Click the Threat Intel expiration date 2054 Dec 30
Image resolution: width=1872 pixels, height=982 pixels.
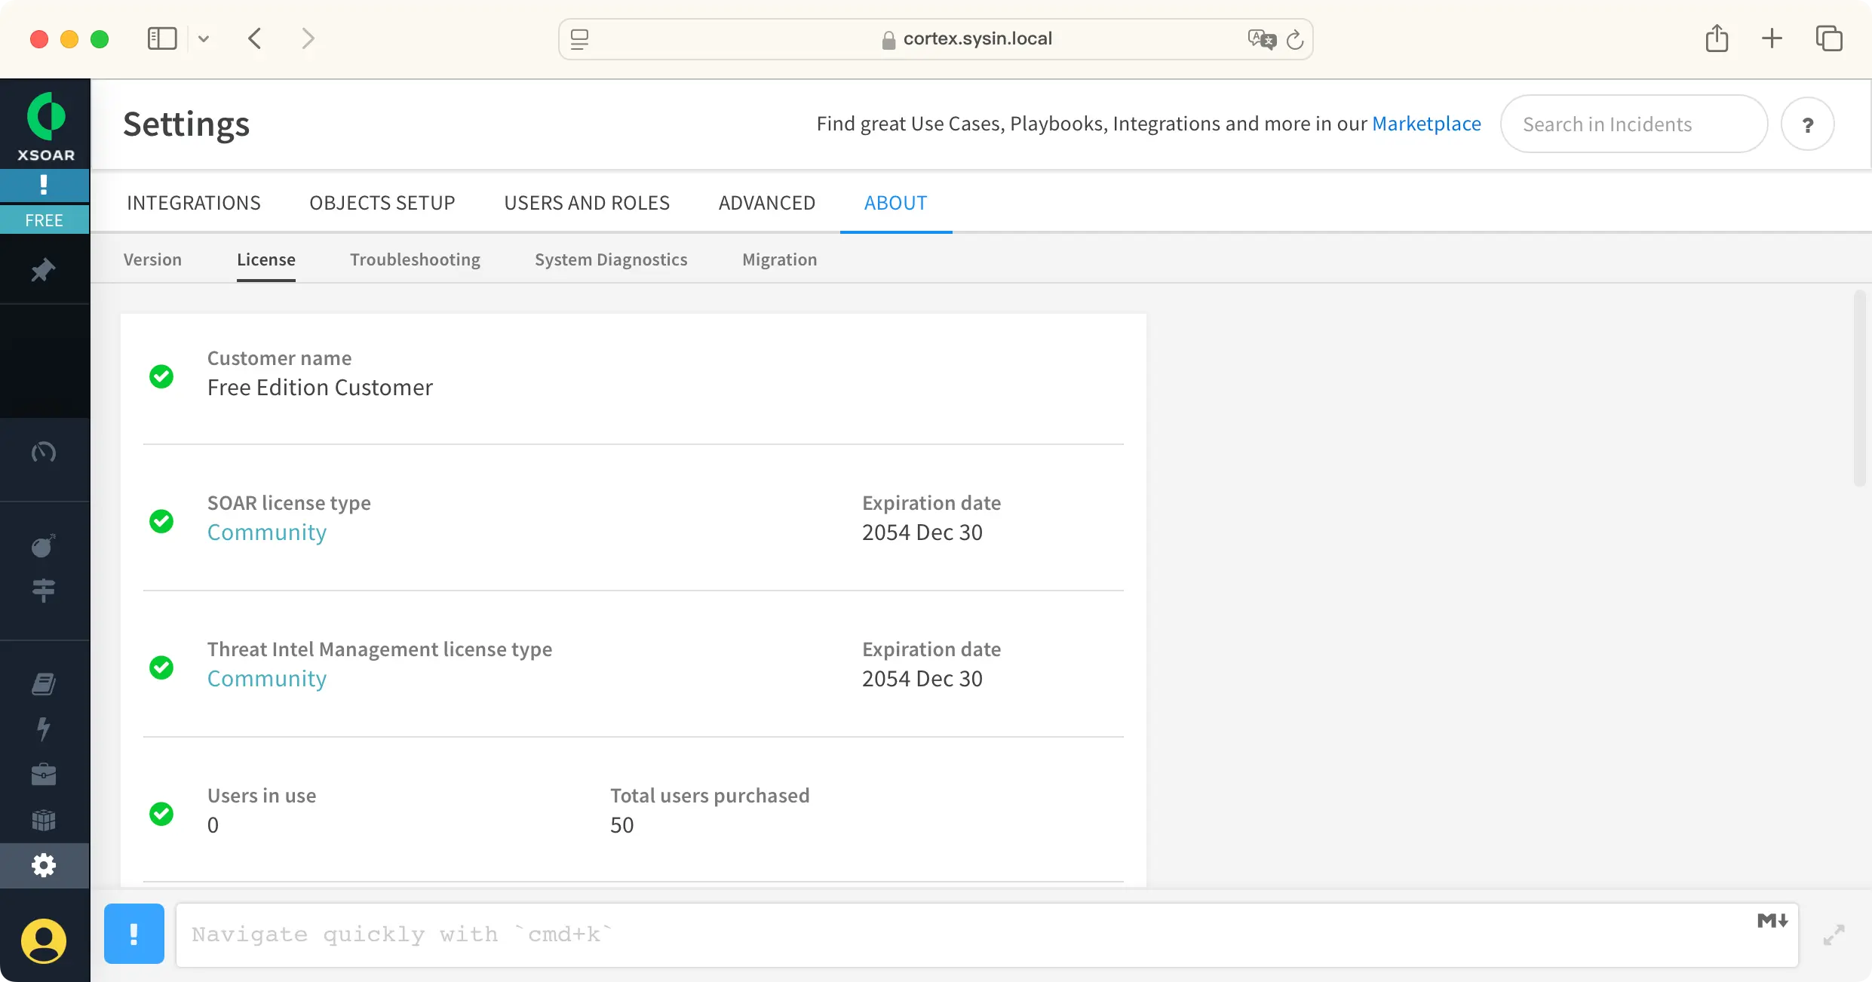pos(922,679)
